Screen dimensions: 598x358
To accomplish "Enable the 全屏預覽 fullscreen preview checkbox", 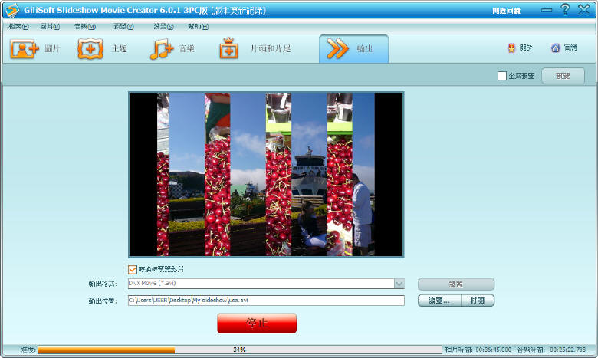I will (x=502, y=76).
